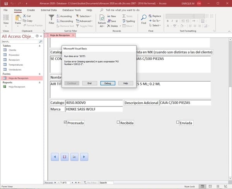Select the Home ribbon tab
The image size is (232, 189).
(18, 10)
